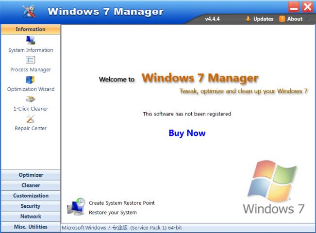Switch to the Optimizer section

(x=31, y=175)
